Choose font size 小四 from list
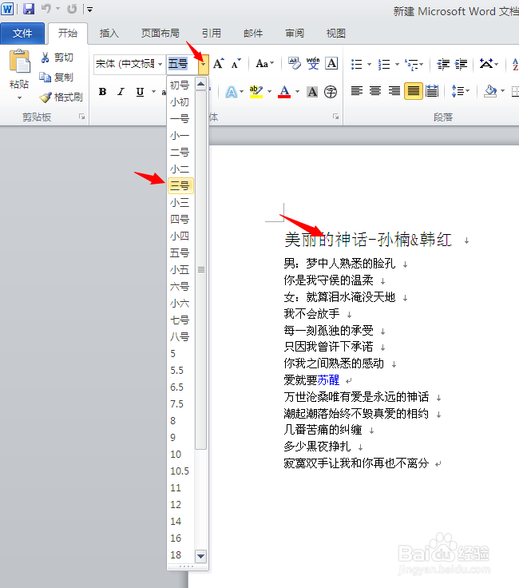This screenshot has height=588, width=519. point(180,236)
